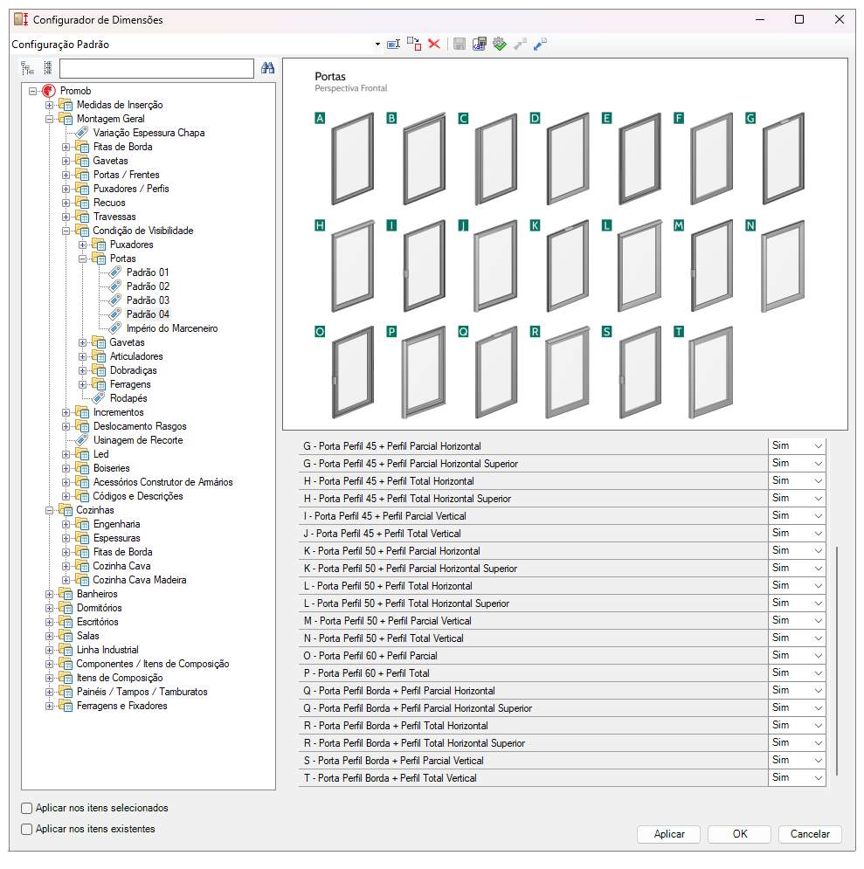Click the save-as configuration icon
This screenshot has height=869, width=864.
click(x=480, y=45)
